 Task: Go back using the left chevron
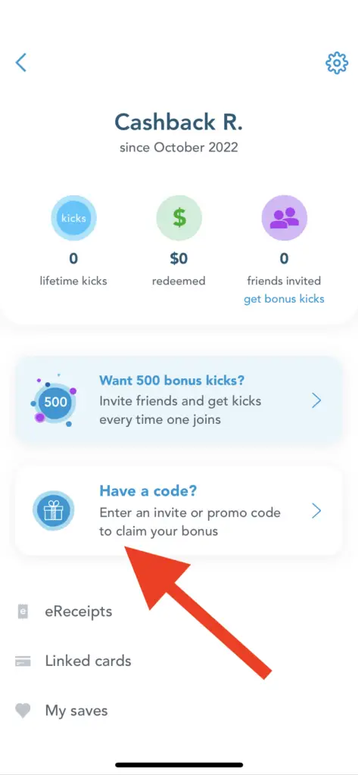click(20, 63)
